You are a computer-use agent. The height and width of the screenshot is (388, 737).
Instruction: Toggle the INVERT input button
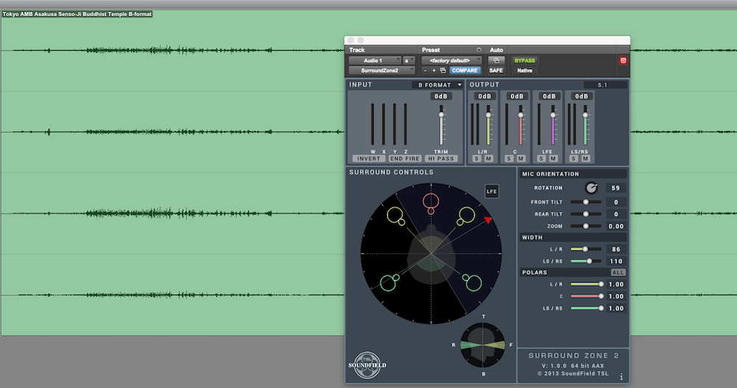coord(368,159)
